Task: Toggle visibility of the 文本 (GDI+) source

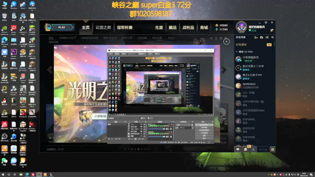Action: tap(141, 129)
